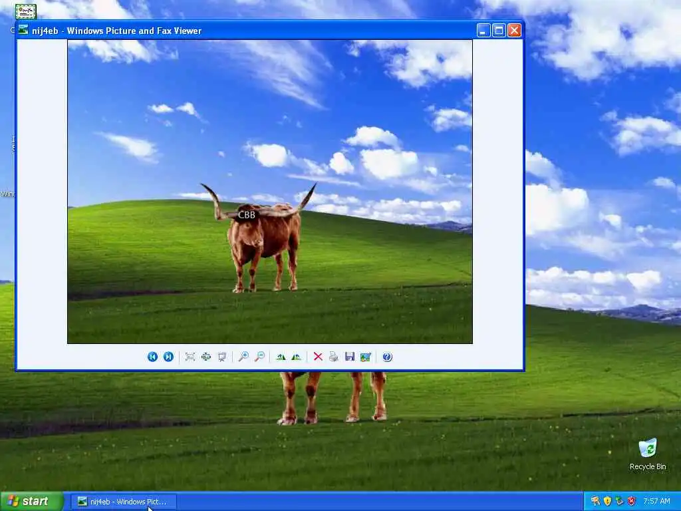Save a copy using floppy icon
This screenshot has width=681, height=511.
tap(350, 357)
